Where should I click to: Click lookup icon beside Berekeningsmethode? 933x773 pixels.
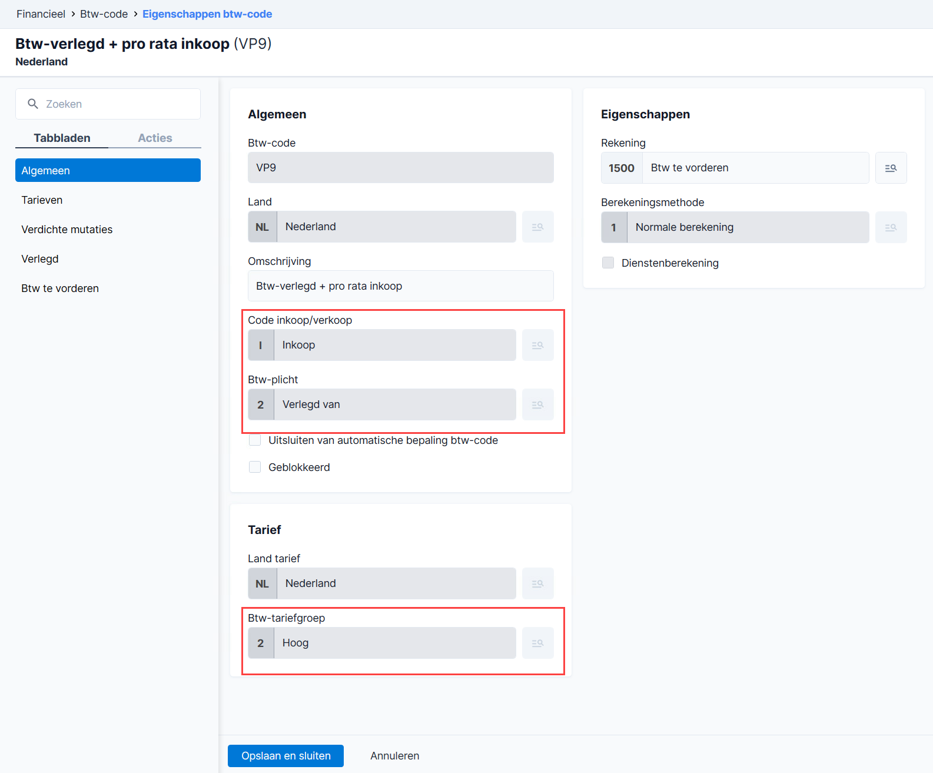891,227
